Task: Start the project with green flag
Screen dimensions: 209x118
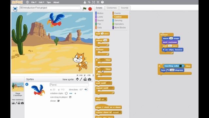Action: (85, 9)
